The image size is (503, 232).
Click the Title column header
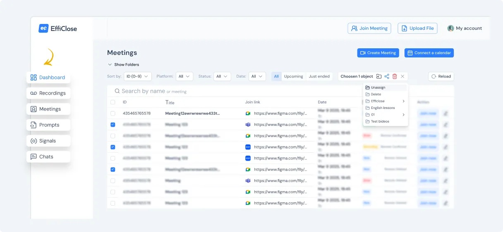[x=170, y=102]
